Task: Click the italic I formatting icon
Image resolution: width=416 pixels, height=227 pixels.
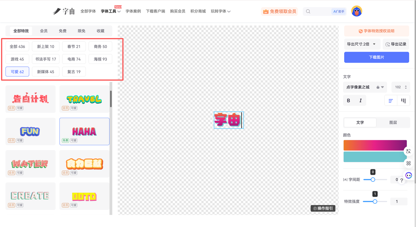Action: tap(360, 101)
